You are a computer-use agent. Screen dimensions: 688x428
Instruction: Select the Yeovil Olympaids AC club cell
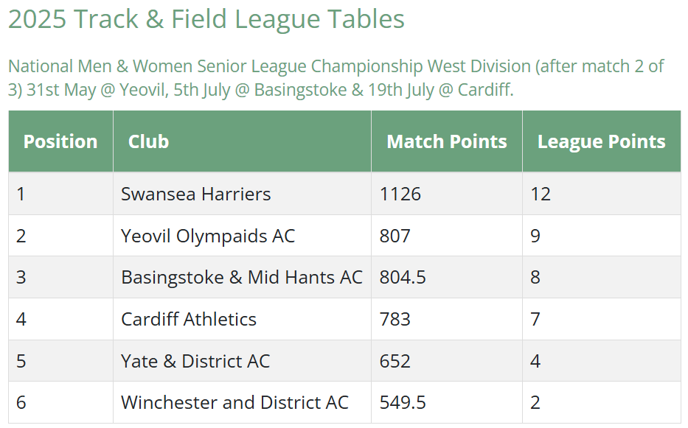point(242,236)
